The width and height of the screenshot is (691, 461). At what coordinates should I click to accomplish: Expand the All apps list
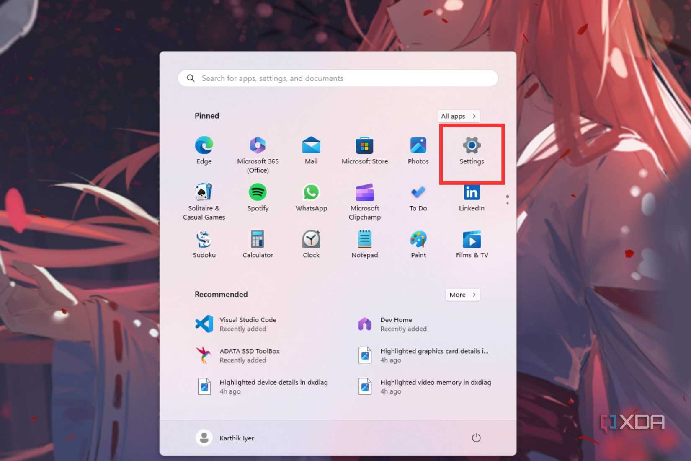coord(458,116)
